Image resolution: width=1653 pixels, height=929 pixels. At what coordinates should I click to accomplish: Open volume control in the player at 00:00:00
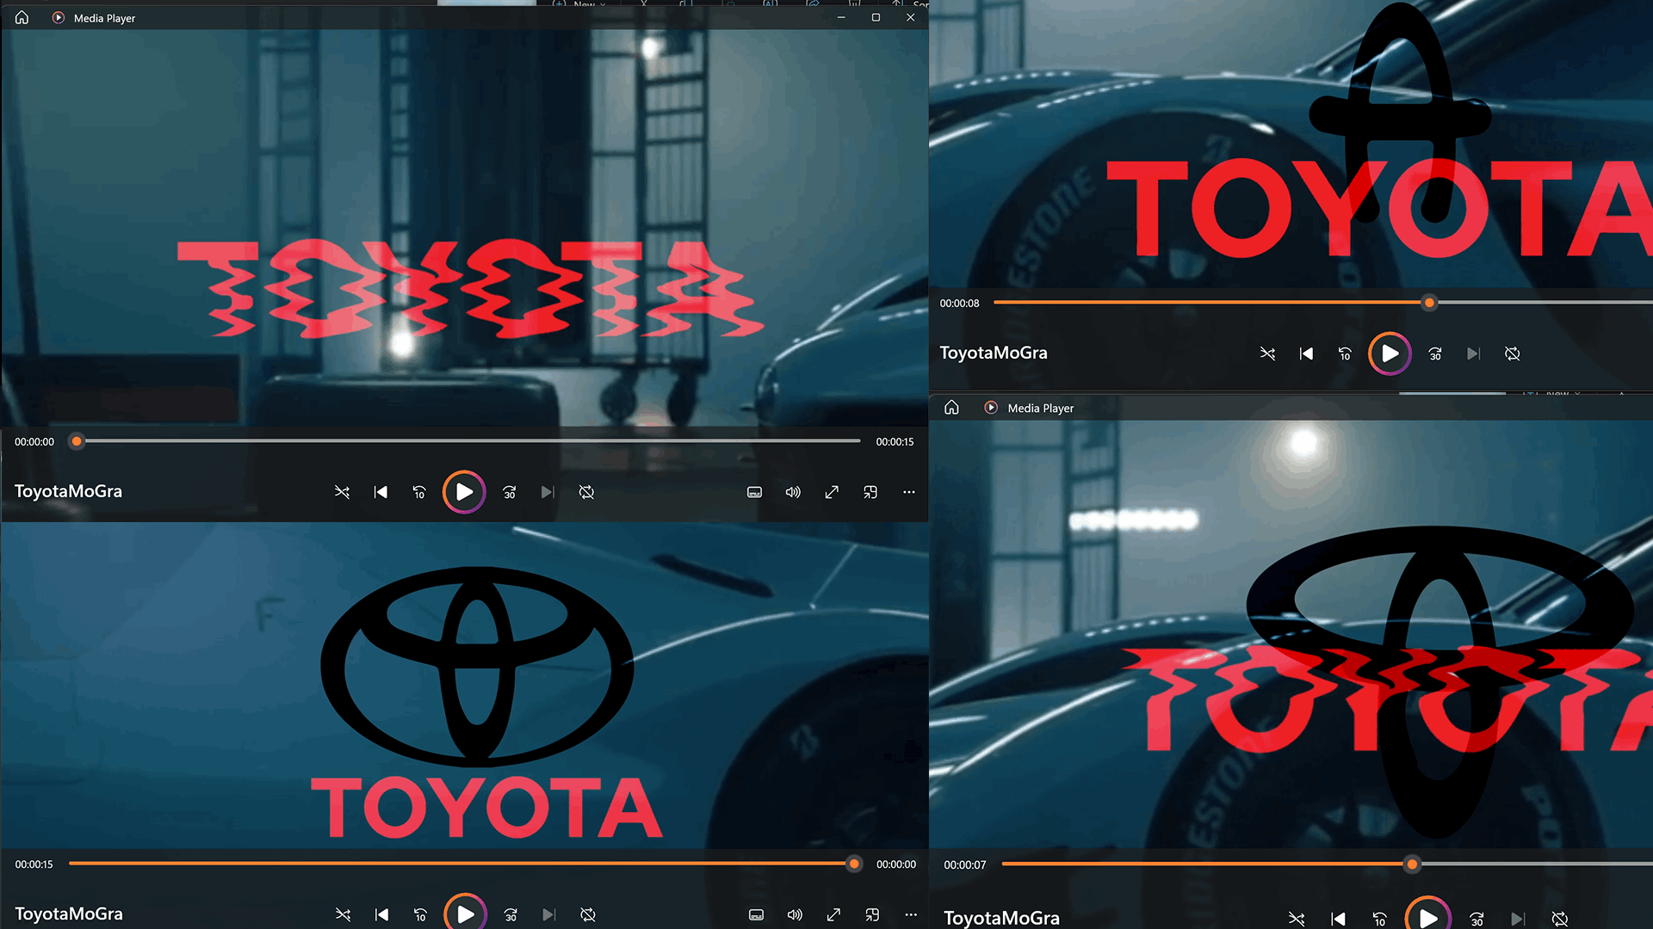pos(793,492)
